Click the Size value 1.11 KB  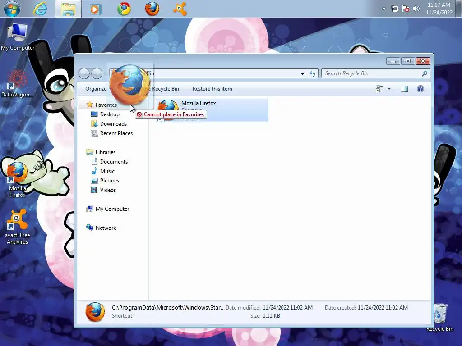coord(271,316)
